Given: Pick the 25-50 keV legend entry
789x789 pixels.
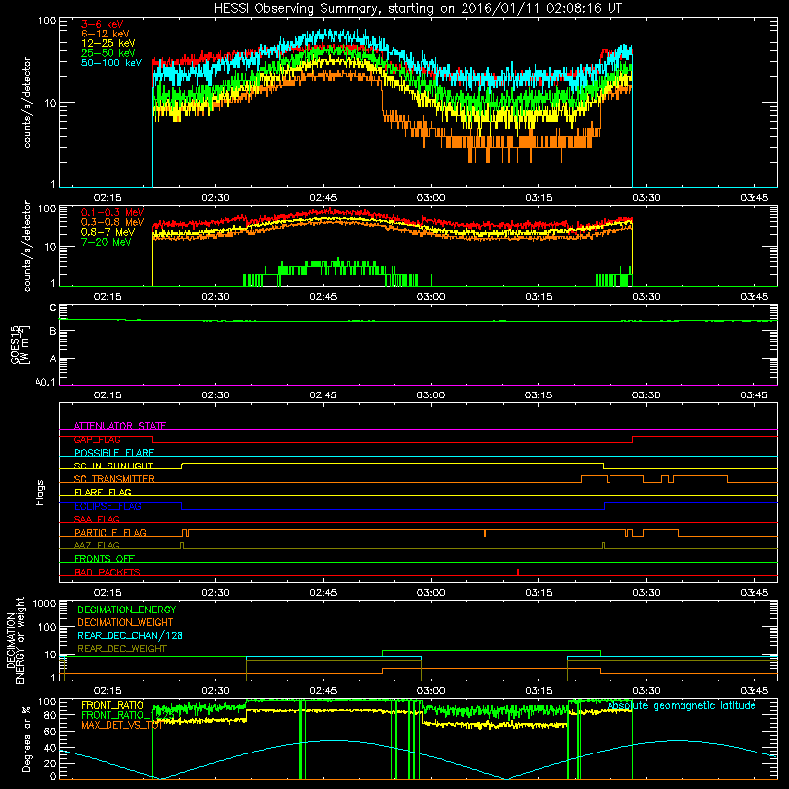Looking at the screenshot, I should tap(108, 53).
